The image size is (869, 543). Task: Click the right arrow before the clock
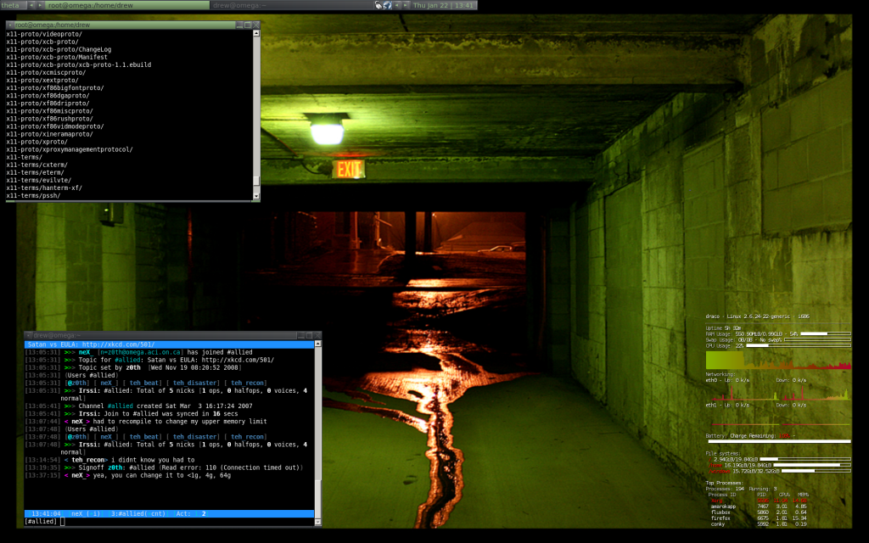pyautogui.click(x=406, y=5)
